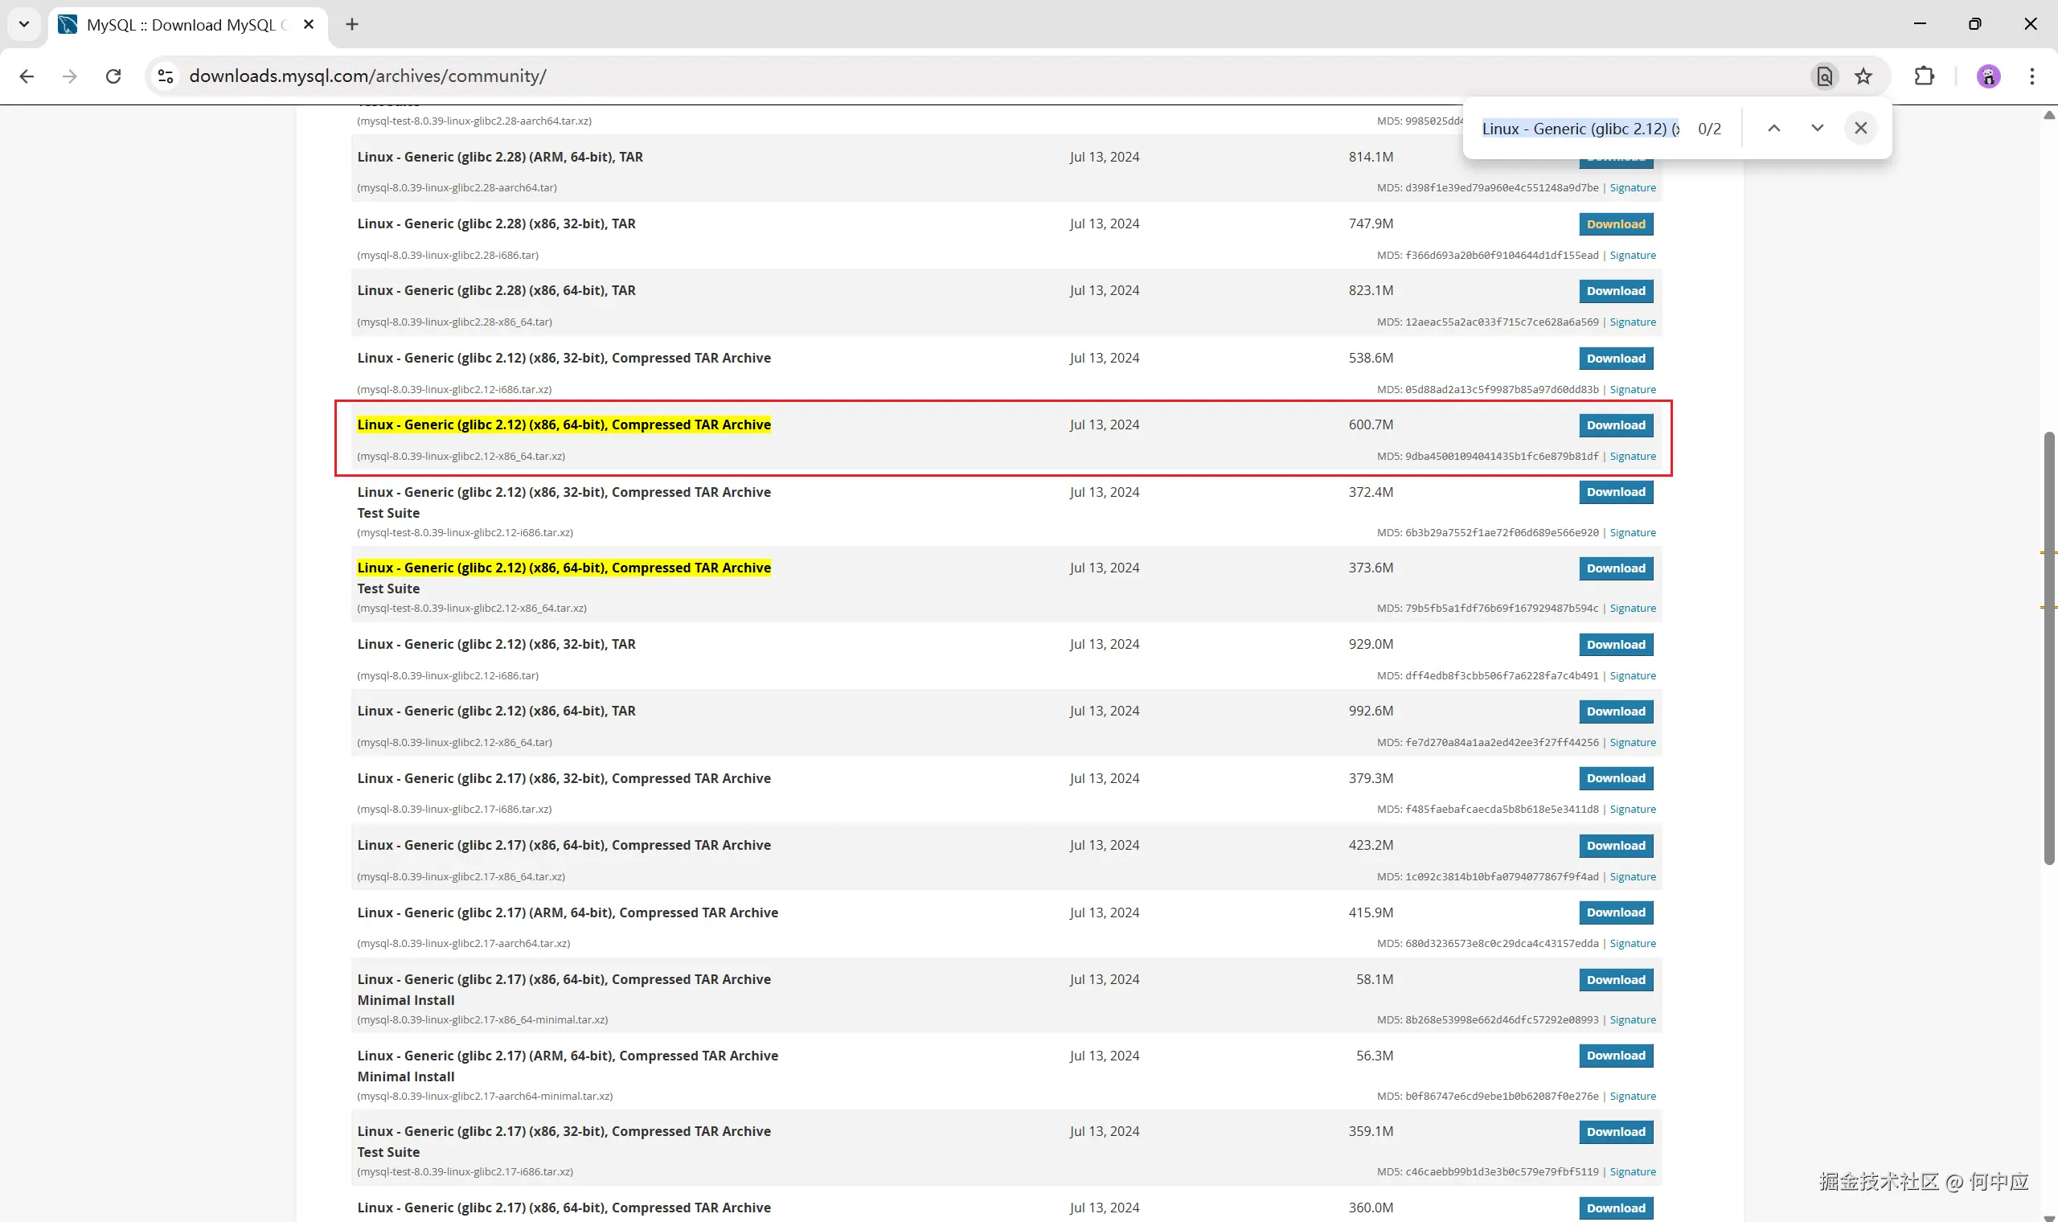Open Signature for mysql-8.0.39-linux-glibc2.28-x86_64.tar
Image resolution: width=2058 pixels, height=1222 pixels.
(x=1633, y=322)
